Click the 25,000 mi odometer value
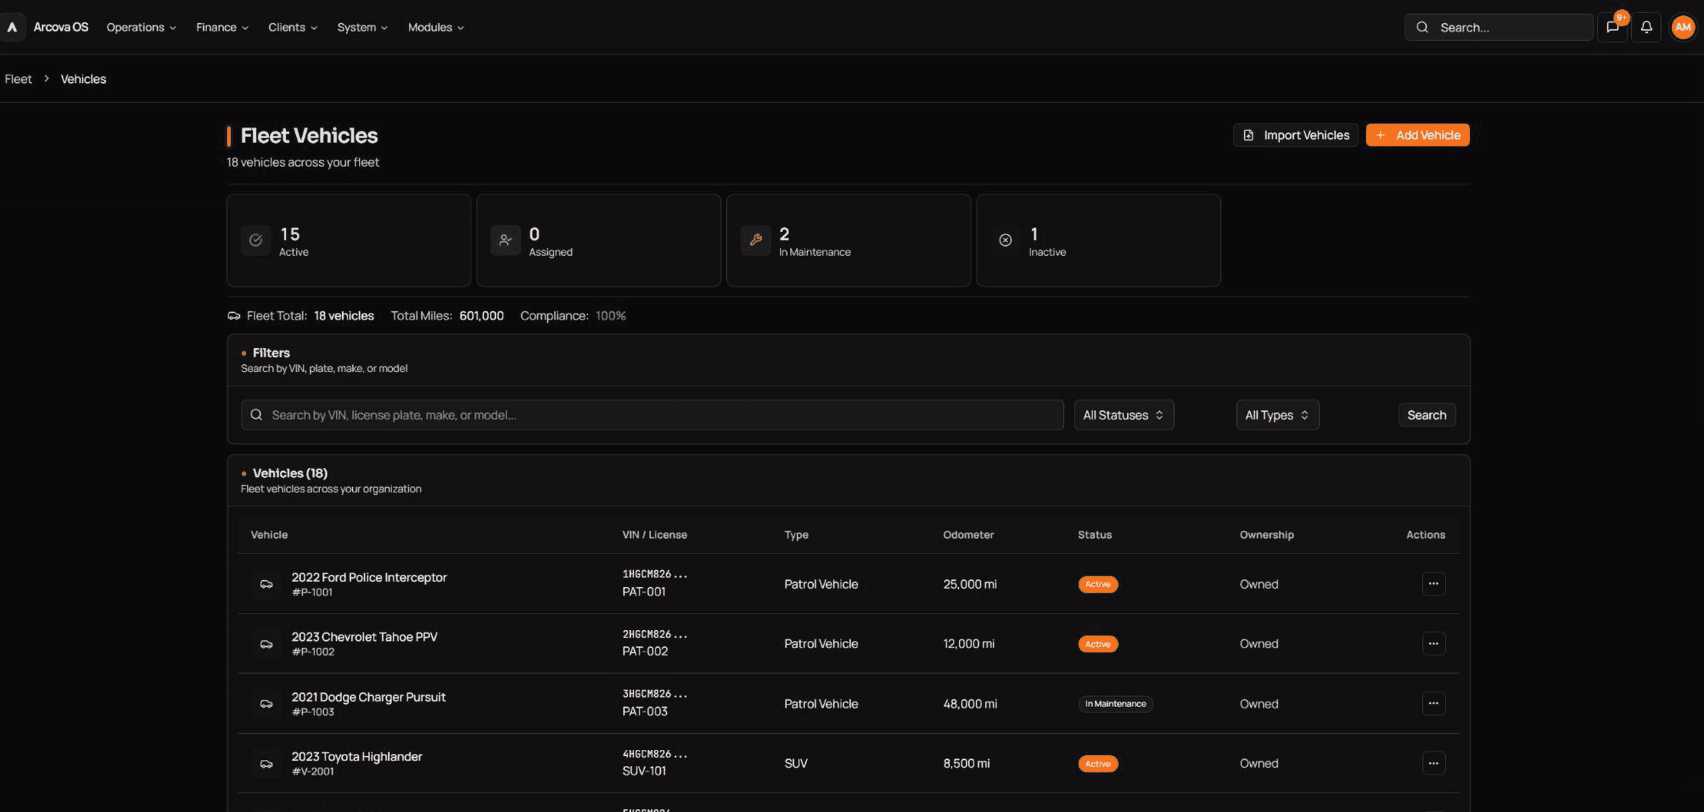Image resolution: width=1704 pixels, height=812 pixels. 970,584
